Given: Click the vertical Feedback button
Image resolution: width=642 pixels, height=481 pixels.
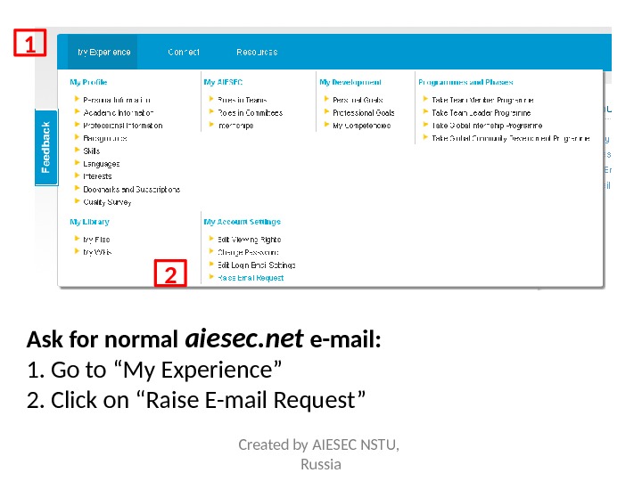Looking at the screenshot, I should click(x=46, y=148).
